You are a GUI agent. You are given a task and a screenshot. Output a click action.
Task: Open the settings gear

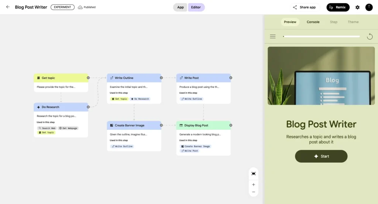357,7
